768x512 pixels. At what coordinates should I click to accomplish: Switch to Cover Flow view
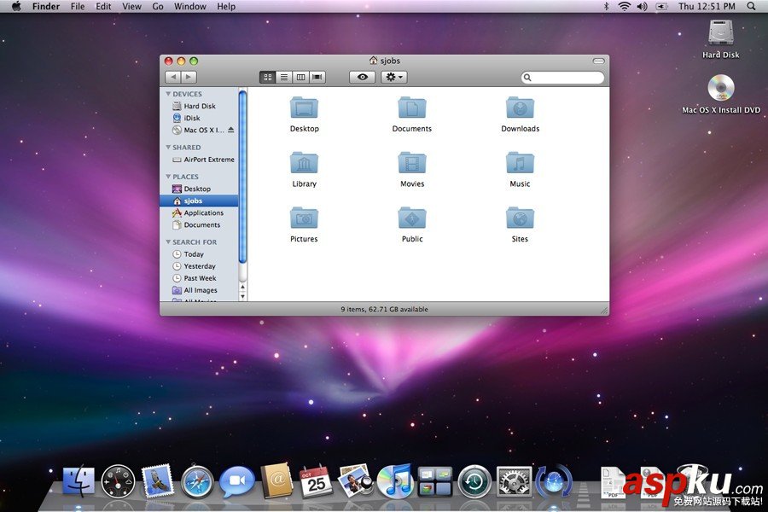(x=317, y=77)
